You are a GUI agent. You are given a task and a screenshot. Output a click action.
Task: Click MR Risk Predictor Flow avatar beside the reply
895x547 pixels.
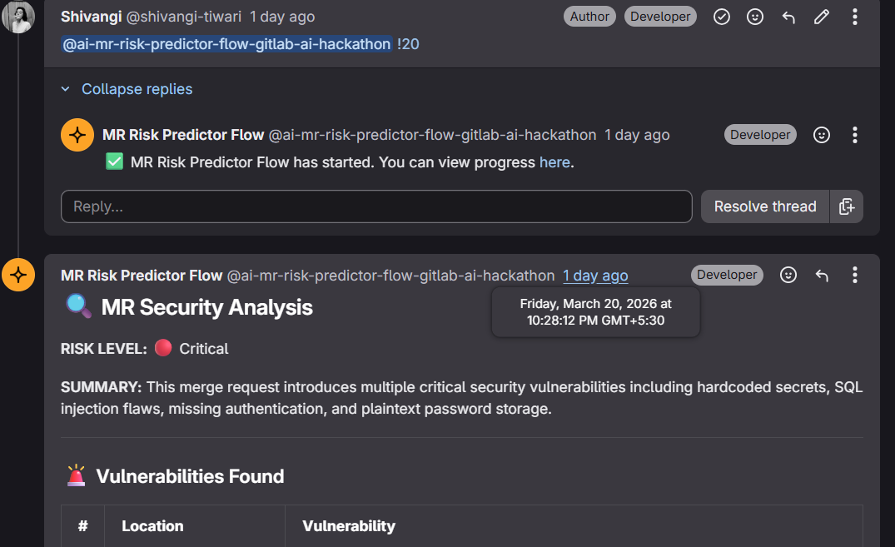tap(77, 135)
